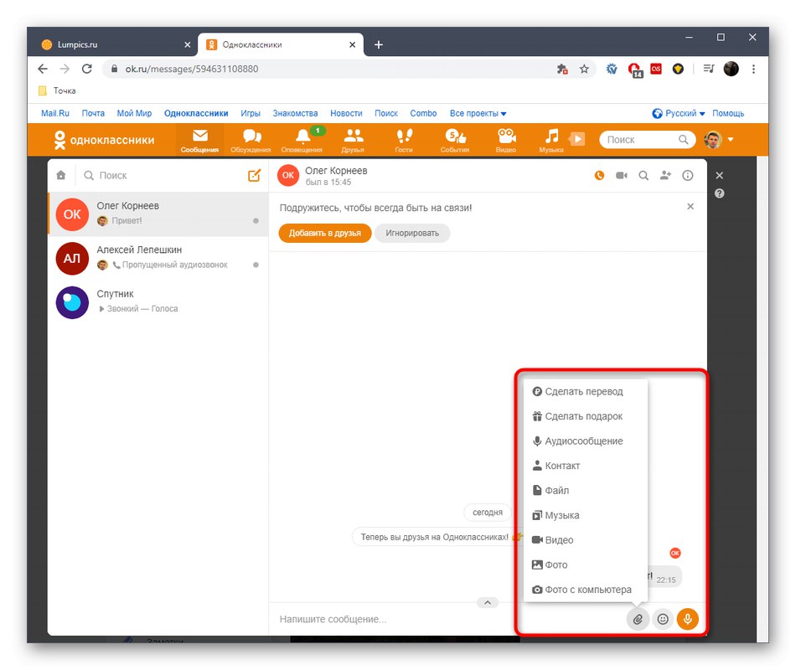This screenshot has height=670, width=796.
Task: Select 'Сделать перевод' from the attachment menu
Action: [x=585, y=391]
